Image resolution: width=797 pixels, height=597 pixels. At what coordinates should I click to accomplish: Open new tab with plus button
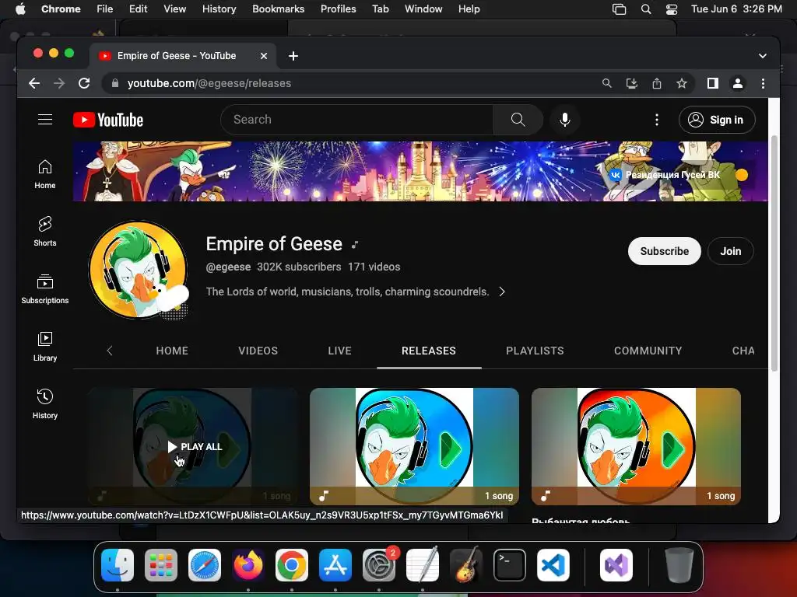point(293,56)
